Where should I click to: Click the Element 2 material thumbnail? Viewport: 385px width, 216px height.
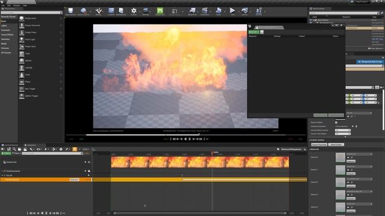(x=340, y=182)
